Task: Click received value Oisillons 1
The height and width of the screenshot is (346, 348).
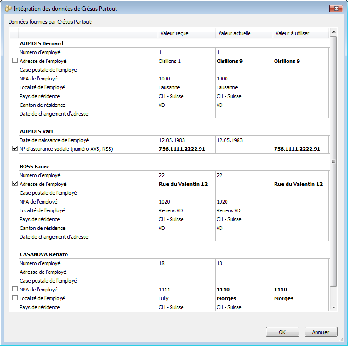Action: click(170, 61)
